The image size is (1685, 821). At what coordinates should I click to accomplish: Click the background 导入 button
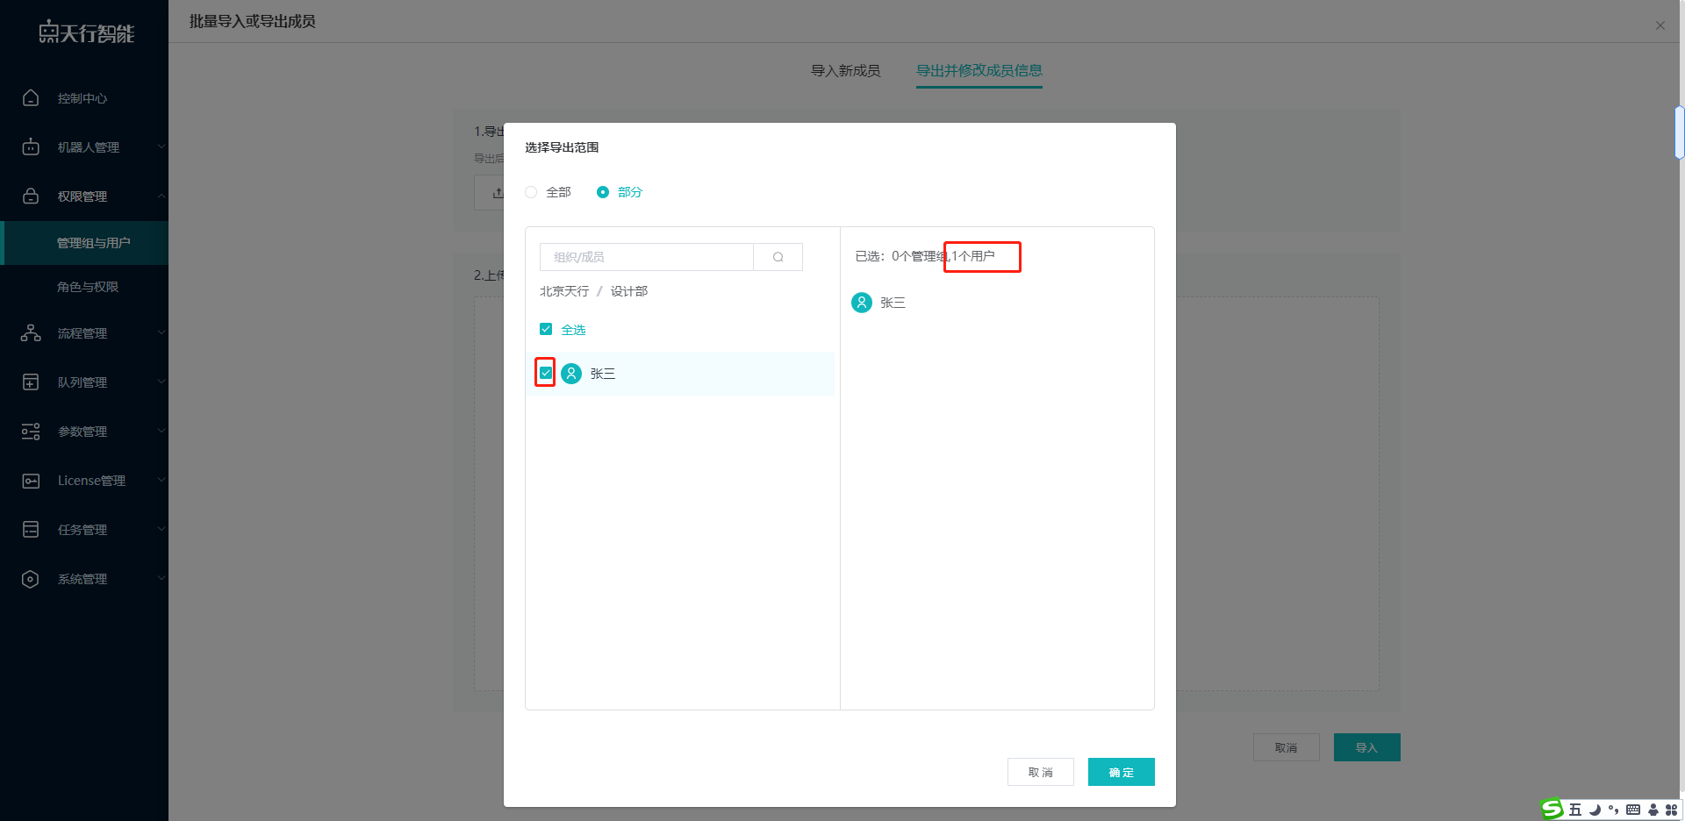coord(1366,747)
